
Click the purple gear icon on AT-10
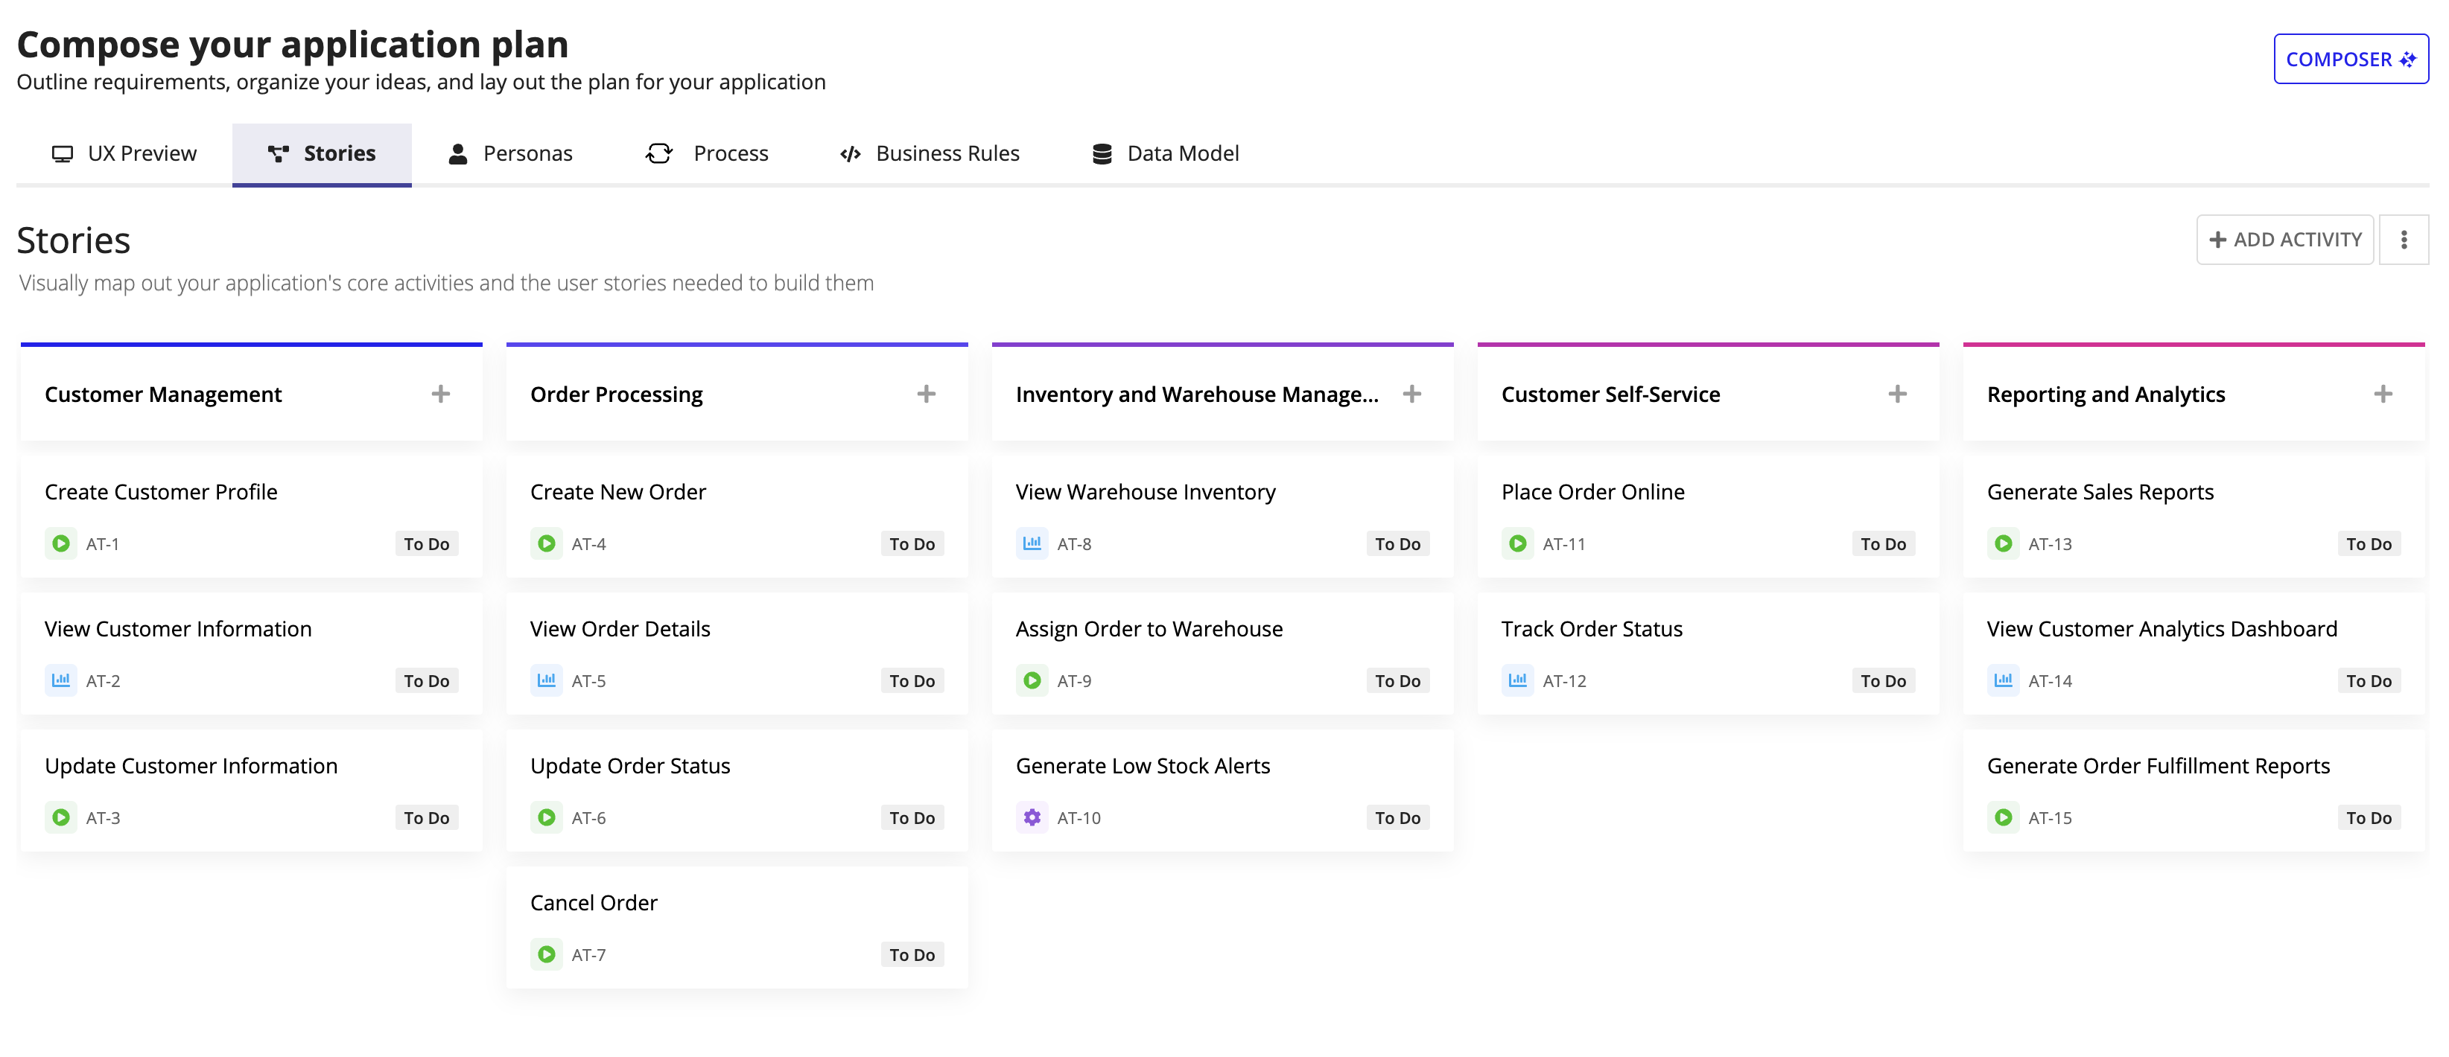click(x=1032, y=817)
